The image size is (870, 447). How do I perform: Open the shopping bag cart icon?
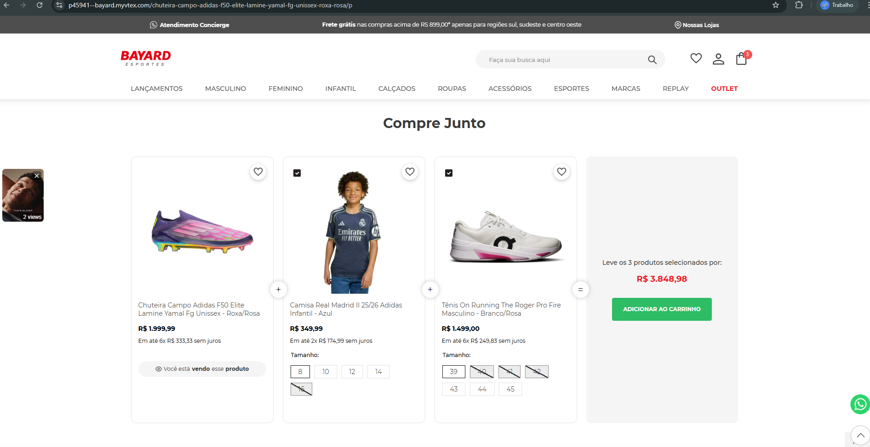pyautogui.click(x=741, y=58)
